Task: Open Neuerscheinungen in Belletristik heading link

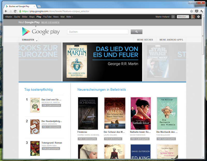Action: tap(102, 90)
